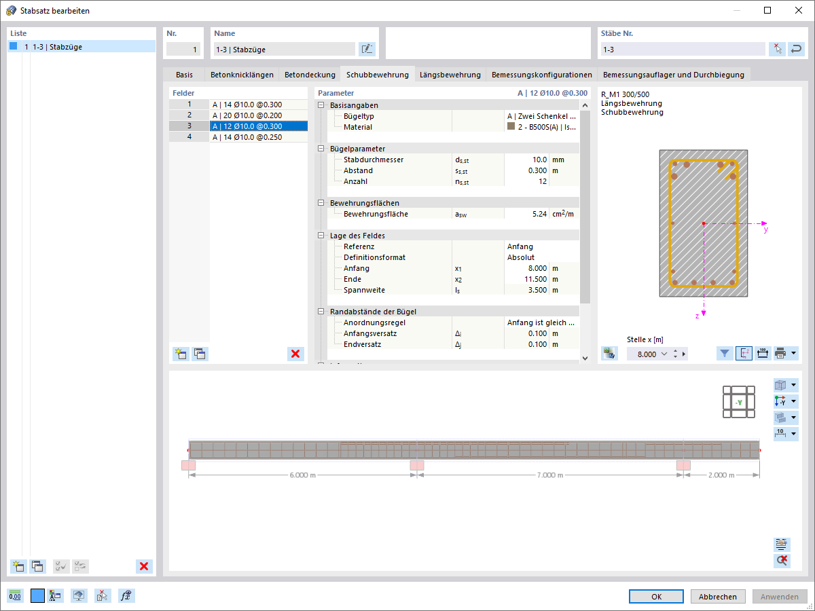The width and height of the screenshot is (815, 611).
Task: Open the -Y axis view dropdown arrow
Action: [794, 401]
